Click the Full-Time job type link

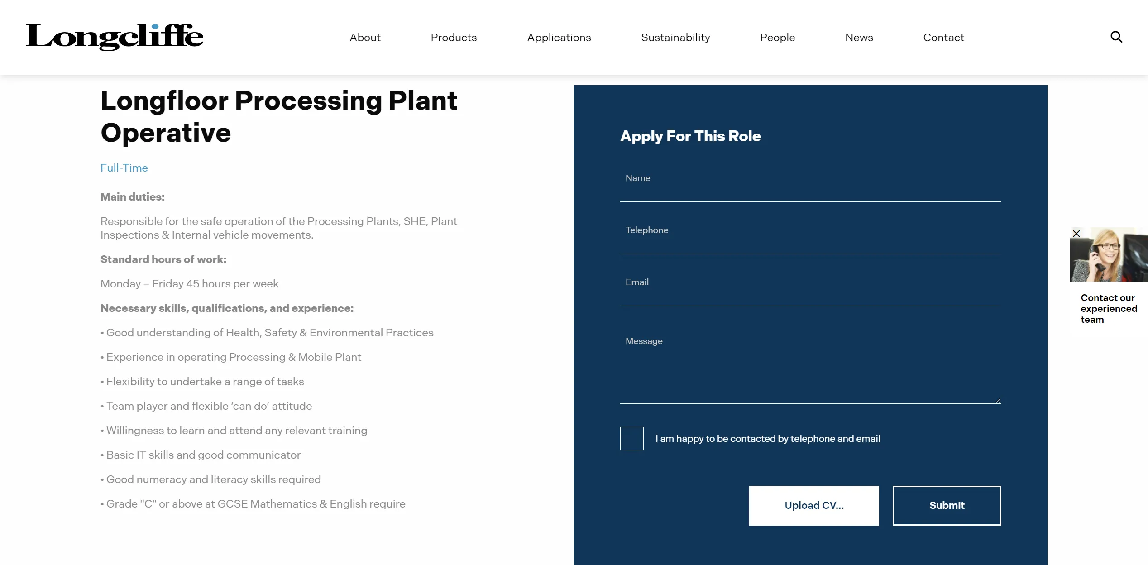pyautogui.click(x=124, y=168)
